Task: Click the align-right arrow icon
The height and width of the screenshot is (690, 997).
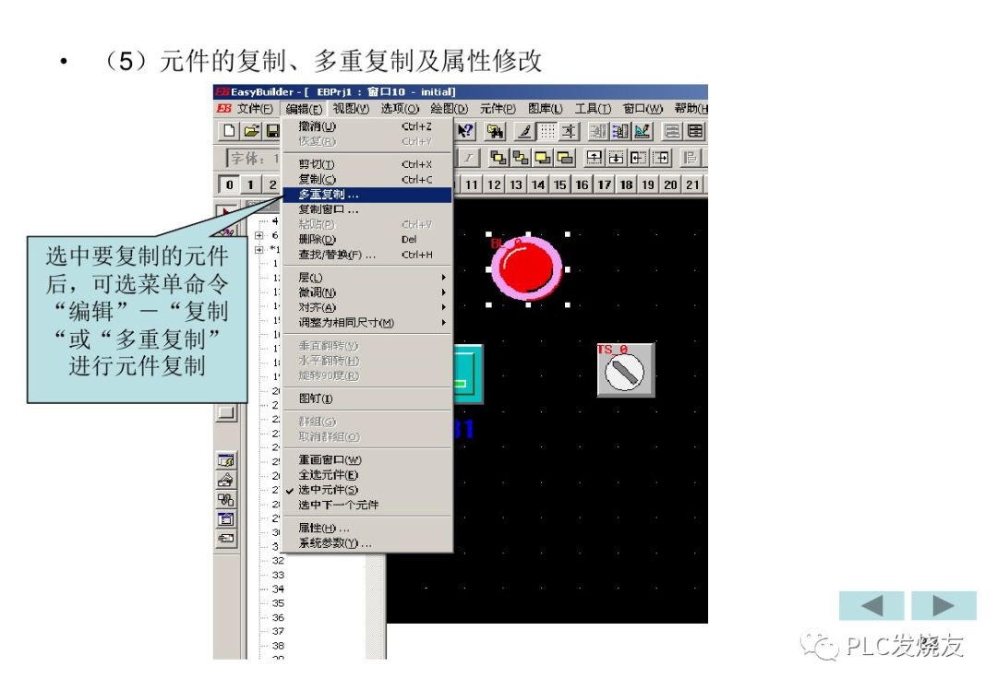Action: tap(661, 158)
